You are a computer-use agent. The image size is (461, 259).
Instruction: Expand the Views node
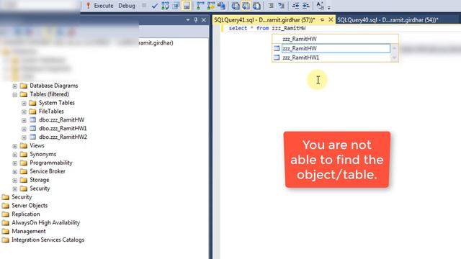pos(15,146)
